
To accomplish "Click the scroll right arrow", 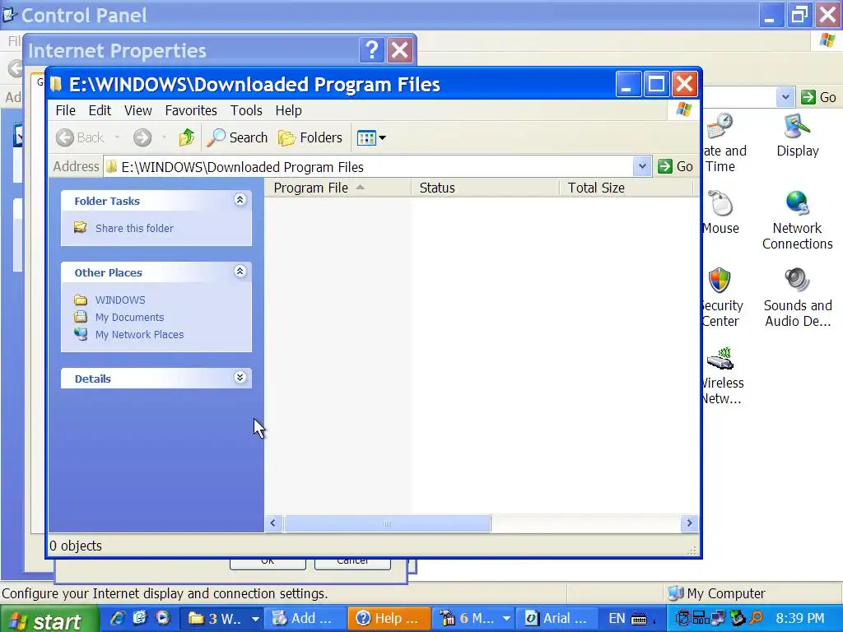I will click(x=689, y=523).
